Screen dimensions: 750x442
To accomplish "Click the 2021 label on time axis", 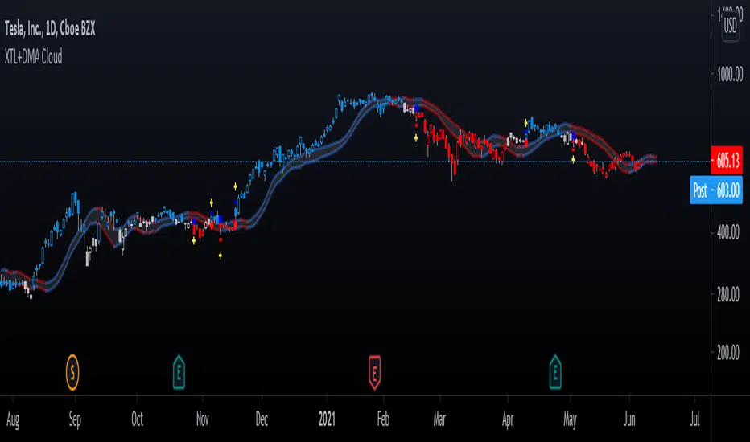I will pyautogui.click(x=328, y=419).
